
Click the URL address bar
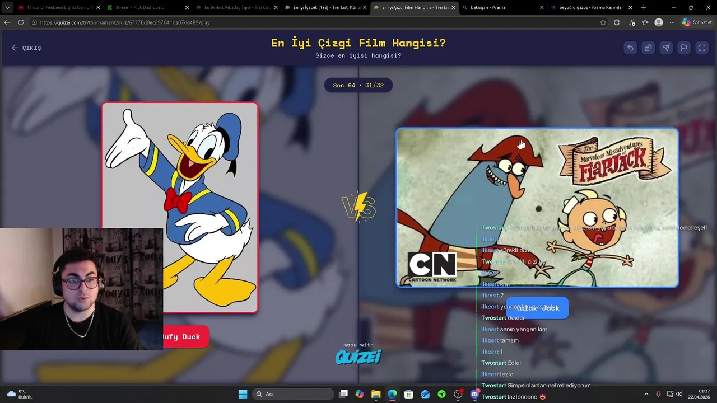pyautogui.click(x=314, y=22)
